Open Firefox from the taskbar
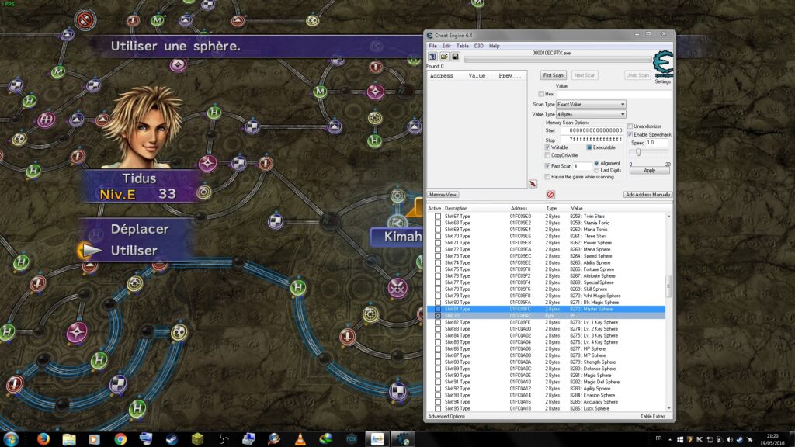Image resolution: width=795 pixels, height=447 pixels. tap(43, 439)
